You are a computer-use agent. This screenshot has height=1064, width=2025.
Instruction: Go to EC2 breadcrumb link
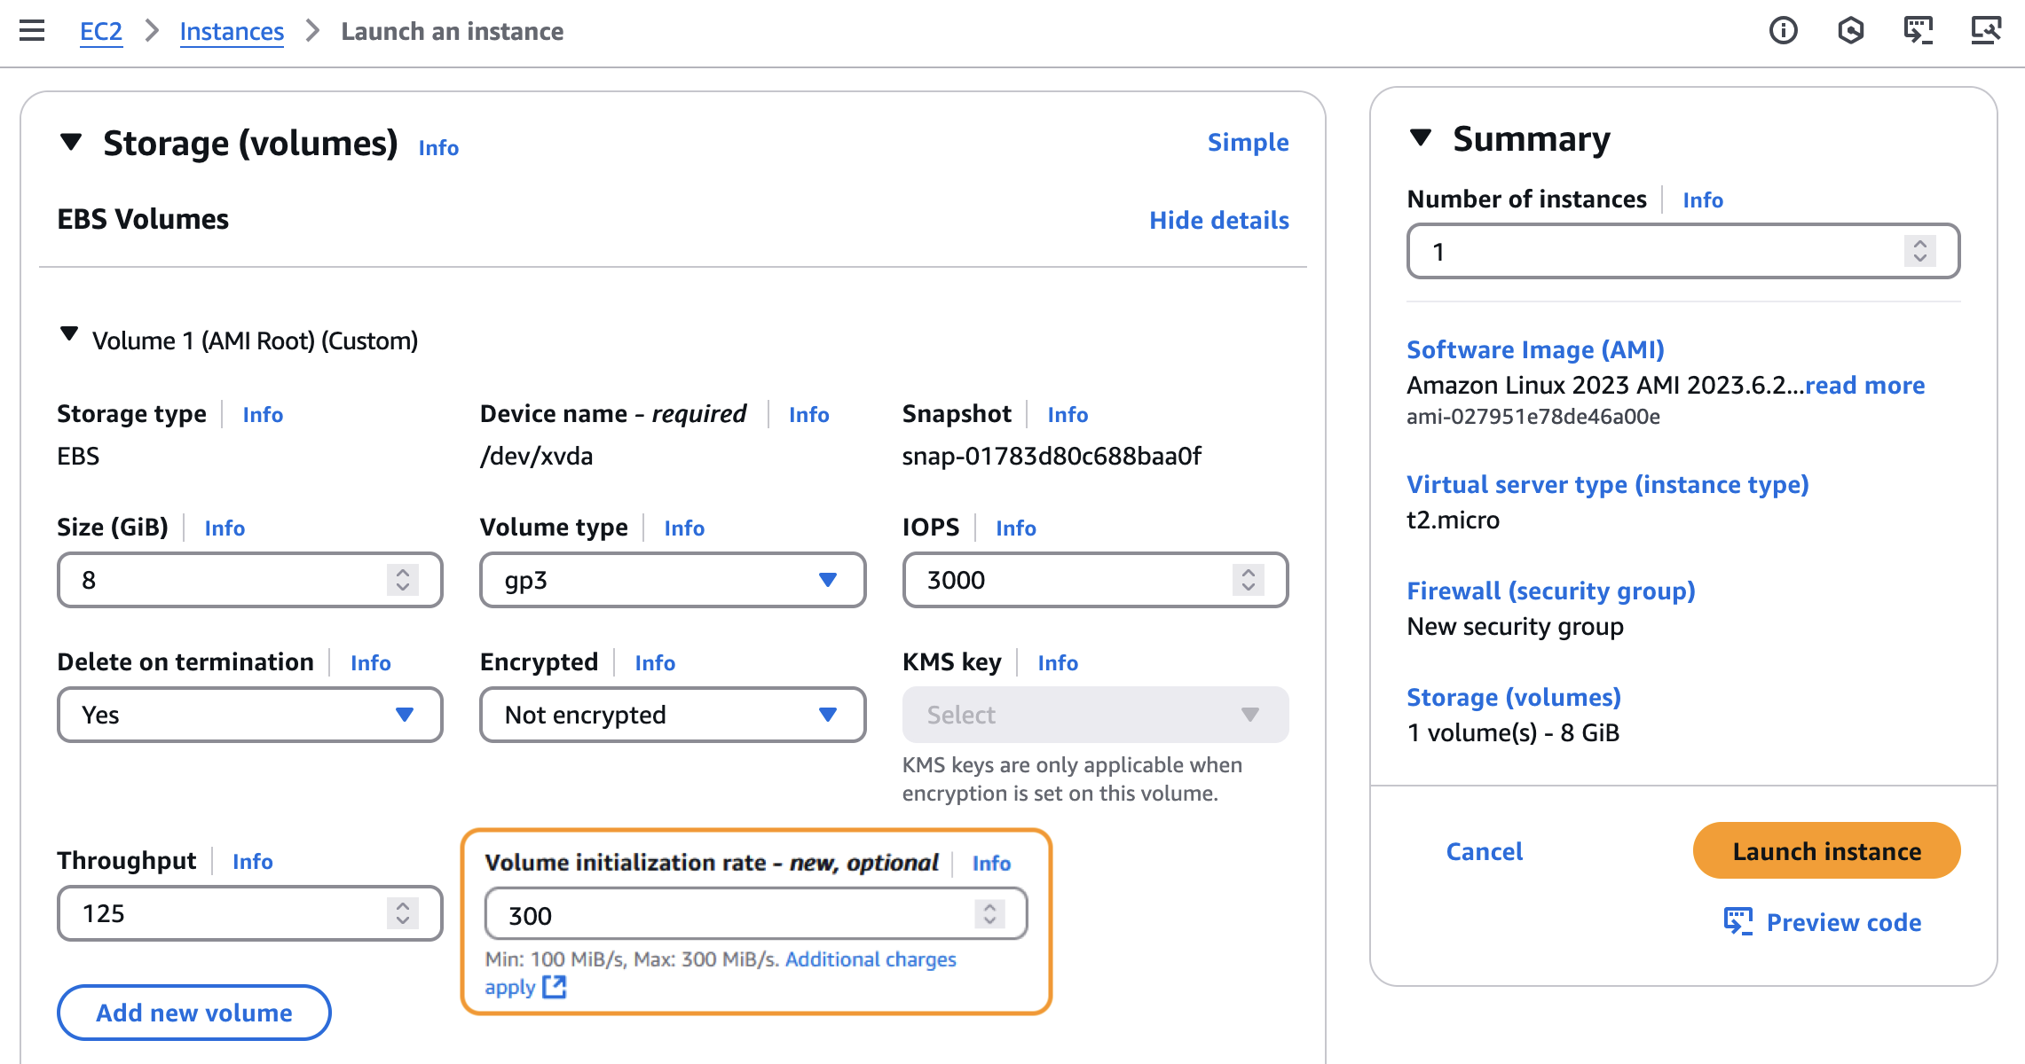pyautogui.click(x=101, y=32)
